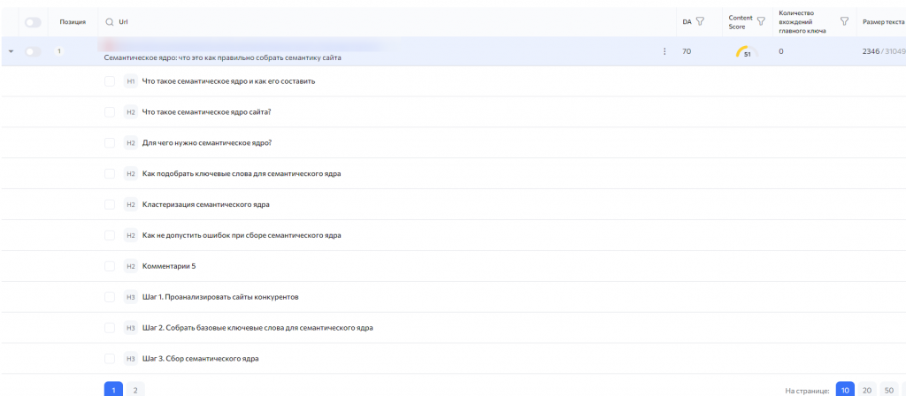
Task: Set 20 rows per page
Action: [x=867, y=389]
